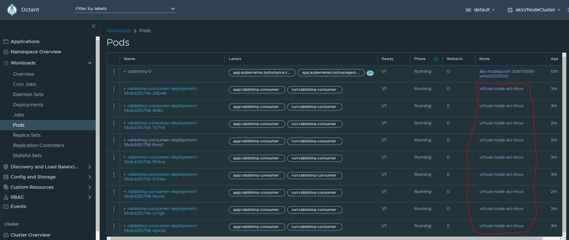Open the rabbitmq-0 pod link
The image size is (569, 240).
pyautogui.click(x=139, y=72)
